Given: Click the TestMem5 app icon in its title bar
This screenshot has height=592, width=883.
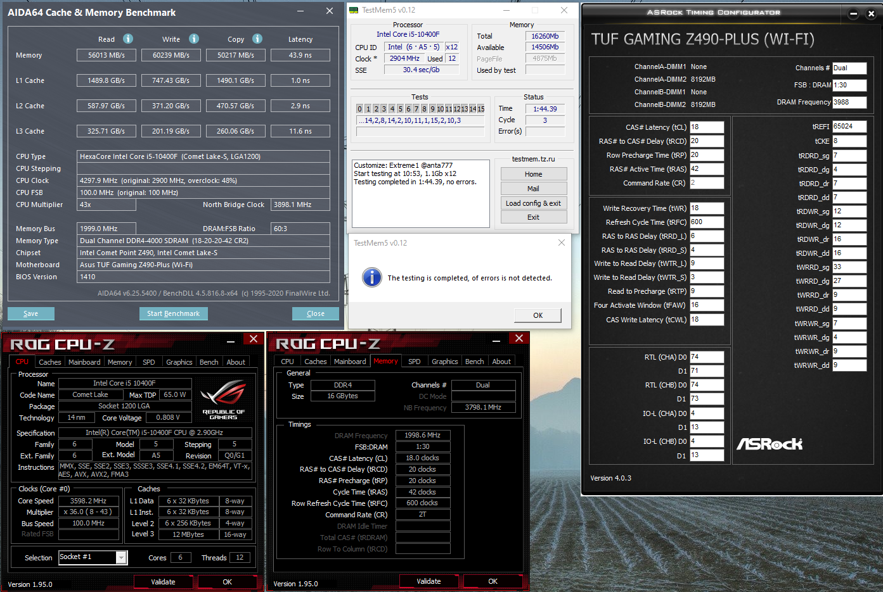Looking at the screenshot, I should click(354, 10).
